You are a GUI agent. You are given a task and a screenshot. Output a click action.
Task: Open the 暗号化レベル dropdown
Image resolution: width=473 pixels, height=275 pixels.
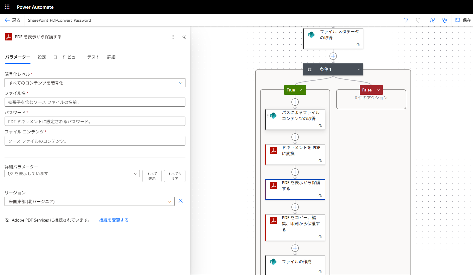(95, 83)
